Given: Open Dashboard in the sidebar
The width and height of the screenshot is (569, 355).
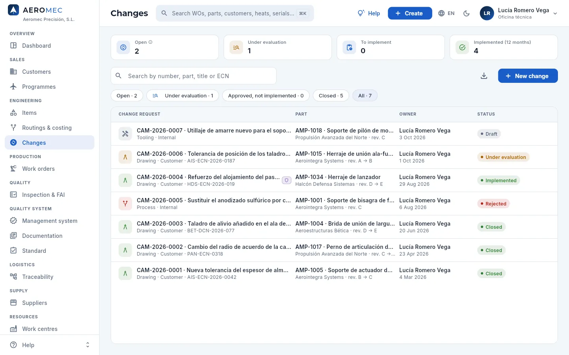Looking at the screenshot, I should point(49,46).
